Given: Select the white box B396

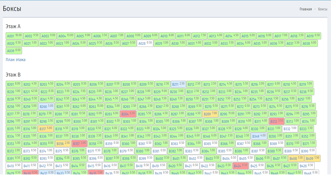Looking at the screenshot, I should [x=96, y=158].
